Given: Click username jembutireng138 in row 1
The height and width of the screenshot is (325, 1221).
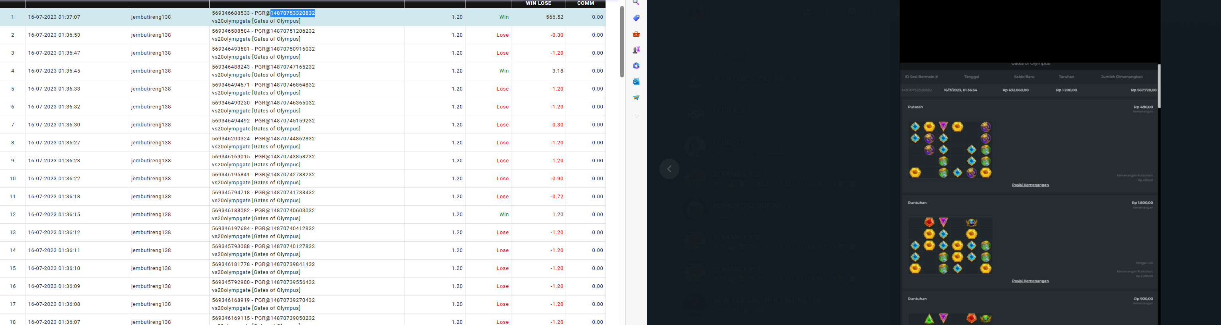Looking at the screenshot, I should coord(151,17).
